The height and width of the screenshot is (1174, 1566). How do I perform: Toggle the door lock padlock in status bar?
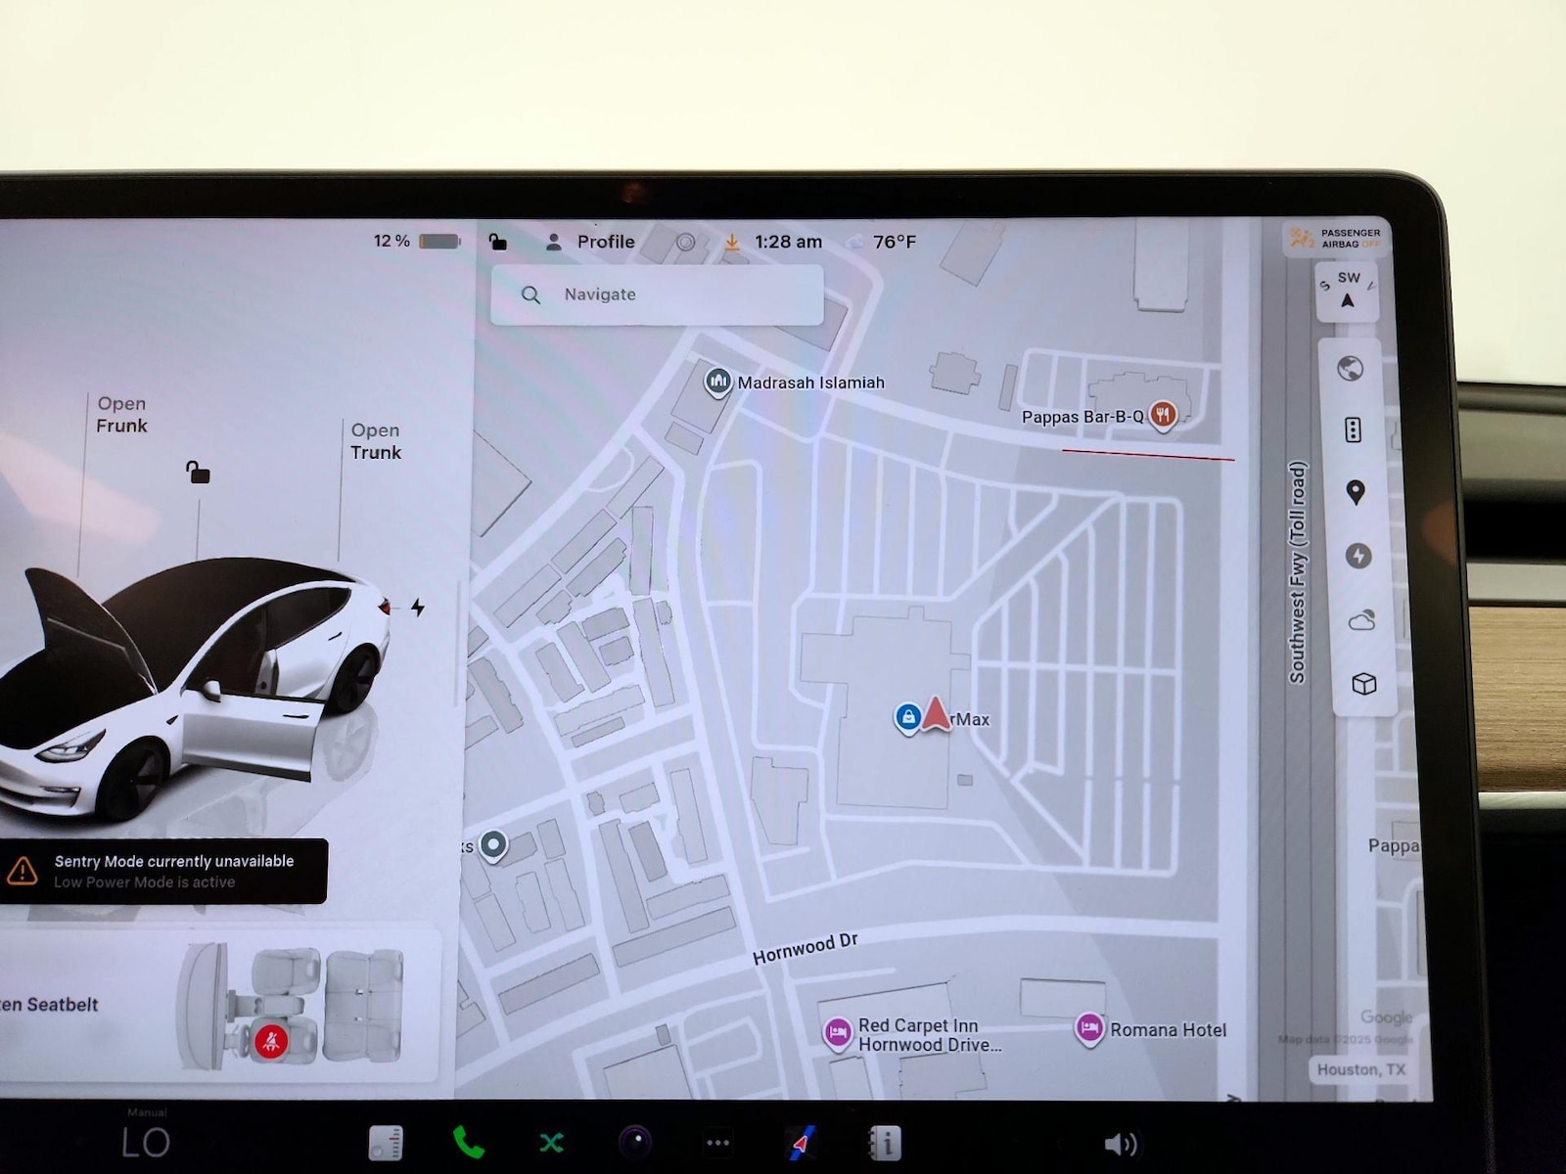click(x=498, y=242)
